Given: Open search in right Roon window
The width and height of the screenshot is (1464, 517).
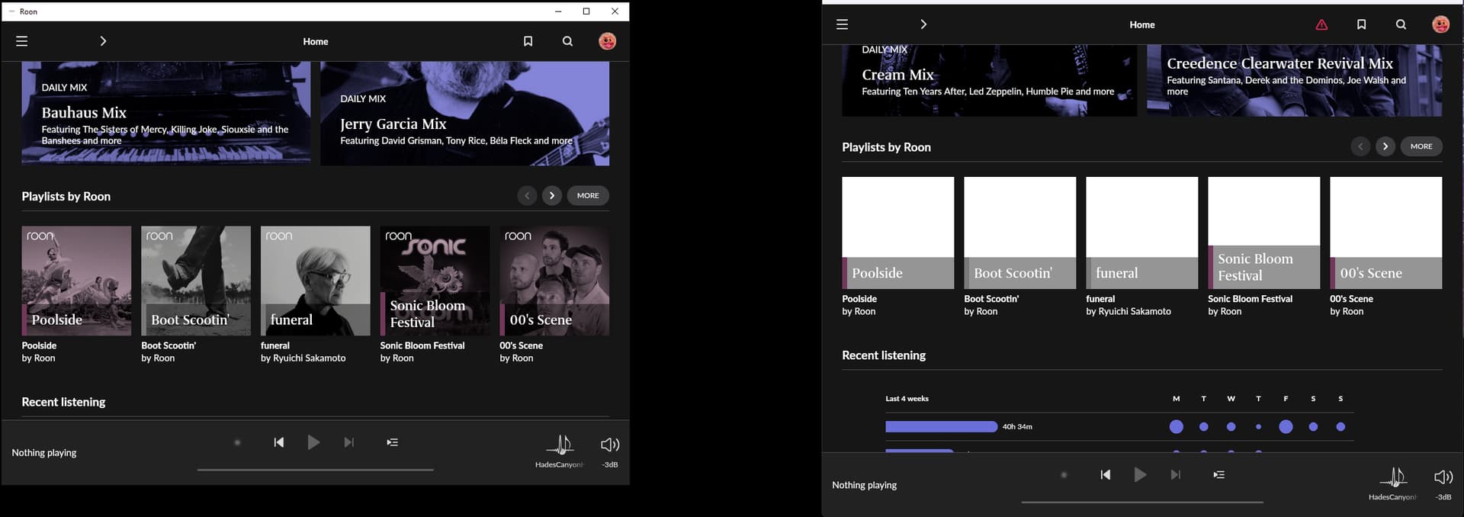Looking at the screenshot, I should (x=1401, y=24).
